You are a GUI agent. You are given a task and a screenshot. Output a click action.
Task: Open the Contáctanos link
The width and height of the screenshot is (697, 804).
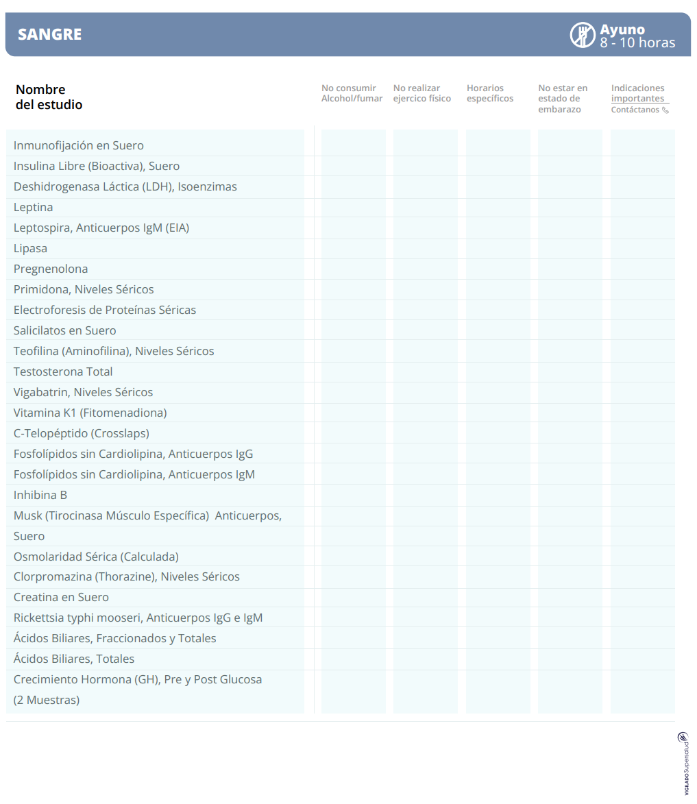click(x=635, y=110)
